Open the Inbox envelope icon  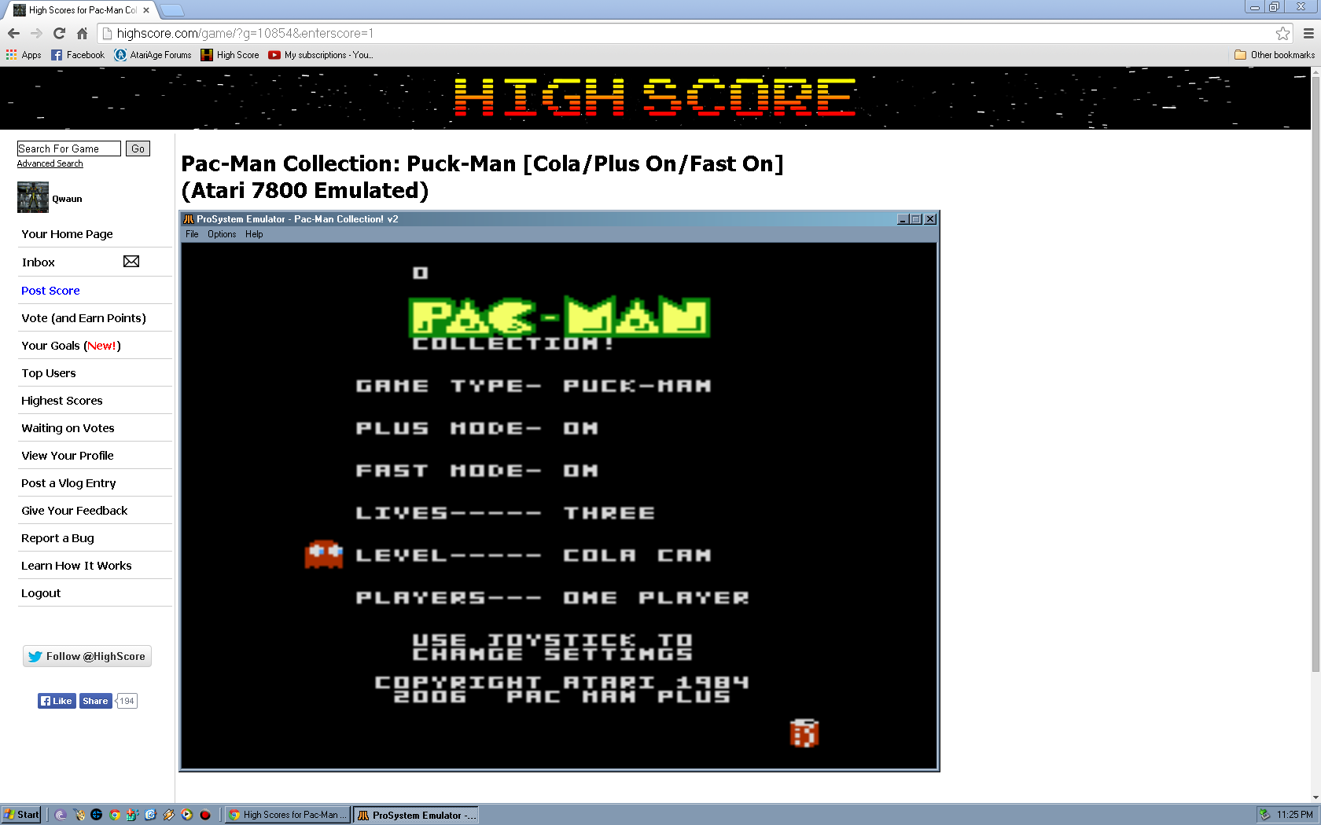pyautogui.click(x=131, y=262)
